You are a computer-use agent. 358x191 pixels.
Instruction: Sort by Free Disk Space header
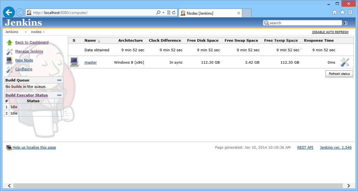click(x=203, y=40)
